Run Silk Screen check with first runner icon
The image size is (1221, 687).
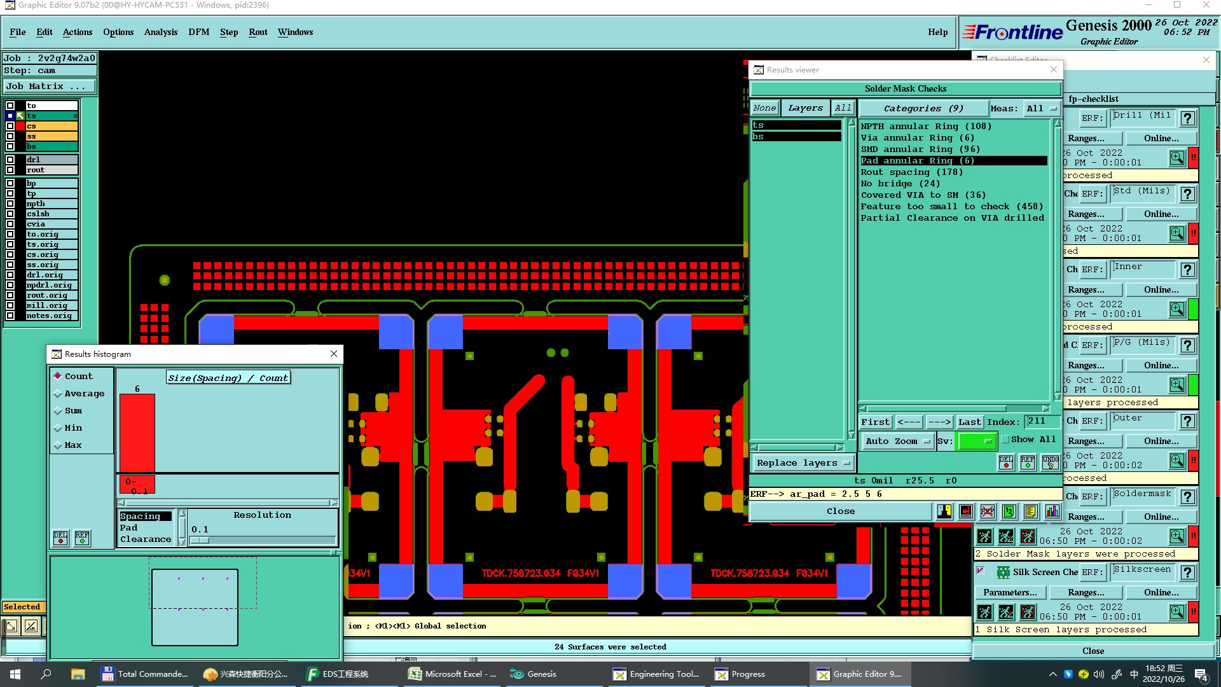(x=984, y=612)
